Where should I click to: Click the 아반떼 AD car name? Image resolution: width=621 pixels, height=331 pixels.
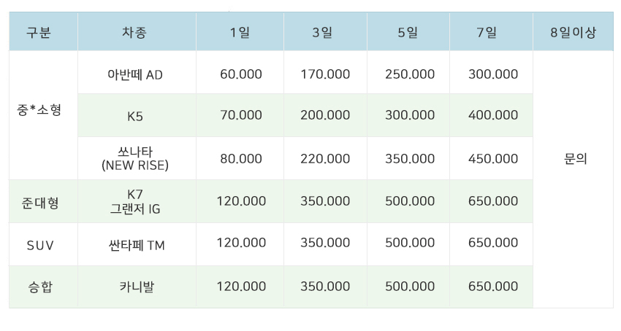pyautogui.click(x=136, y=74)
